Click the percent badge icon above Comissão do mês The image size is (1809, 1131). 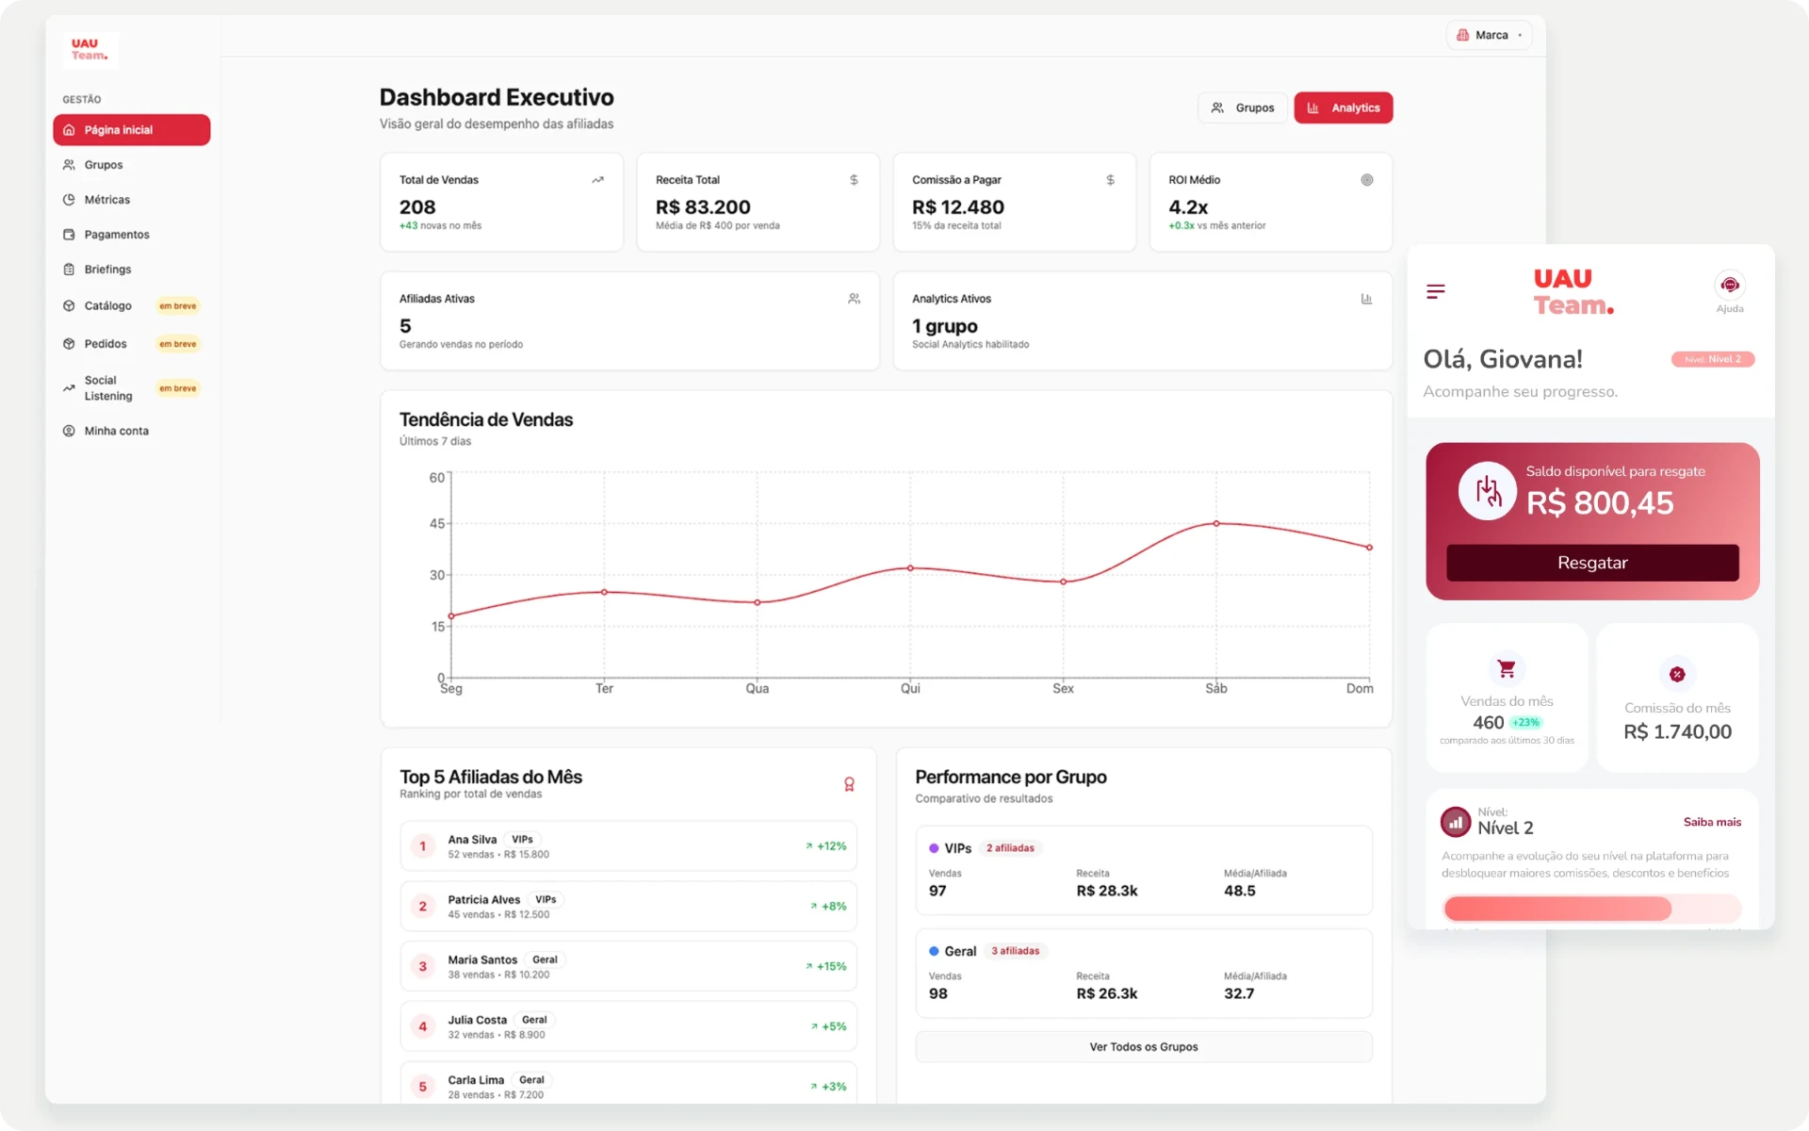coord(1677,674)
